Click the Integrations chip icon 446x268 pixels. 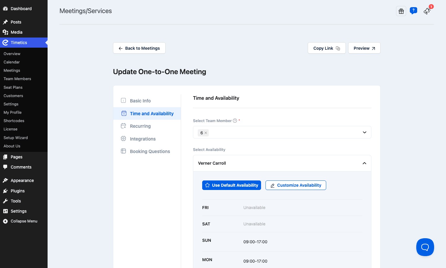point(123,138)
